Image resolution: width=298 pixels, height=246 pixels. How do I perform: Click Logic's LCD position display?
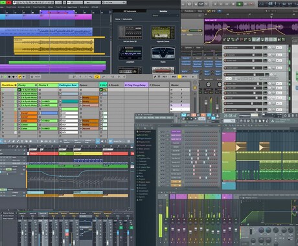278,4
